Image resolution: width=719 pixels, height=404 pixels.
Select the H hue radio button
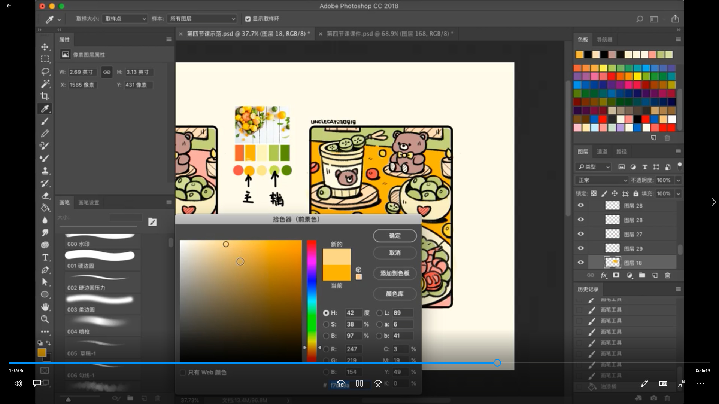click(326, 313)
